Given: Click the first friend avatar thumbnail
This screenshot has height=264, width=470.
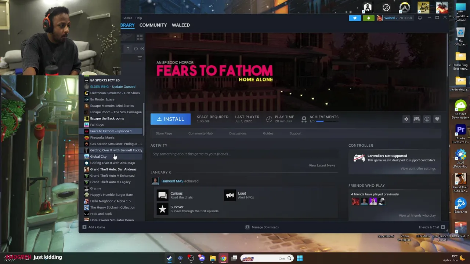Looking at the screenshot, I should coord(355,201).
